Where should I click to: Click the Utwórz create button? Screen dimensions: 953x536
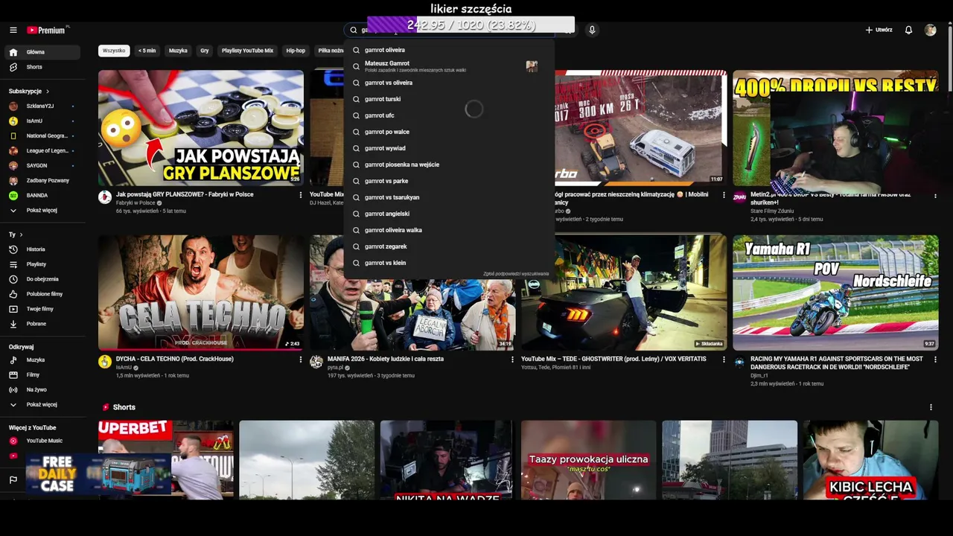coord(879,30)
